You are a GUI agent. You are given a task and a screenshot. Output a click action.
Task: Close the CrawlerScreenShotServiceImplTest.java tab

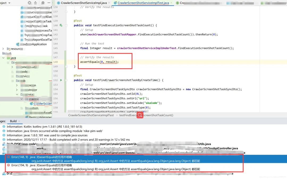click(x=171, y=3)
